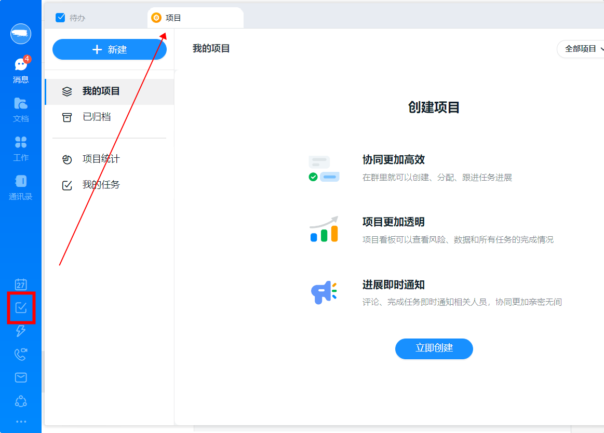This screenshot has height=433, width=604.
Task: Open the lightning bolt icon in sidebar
Action: tap(21, 331)
